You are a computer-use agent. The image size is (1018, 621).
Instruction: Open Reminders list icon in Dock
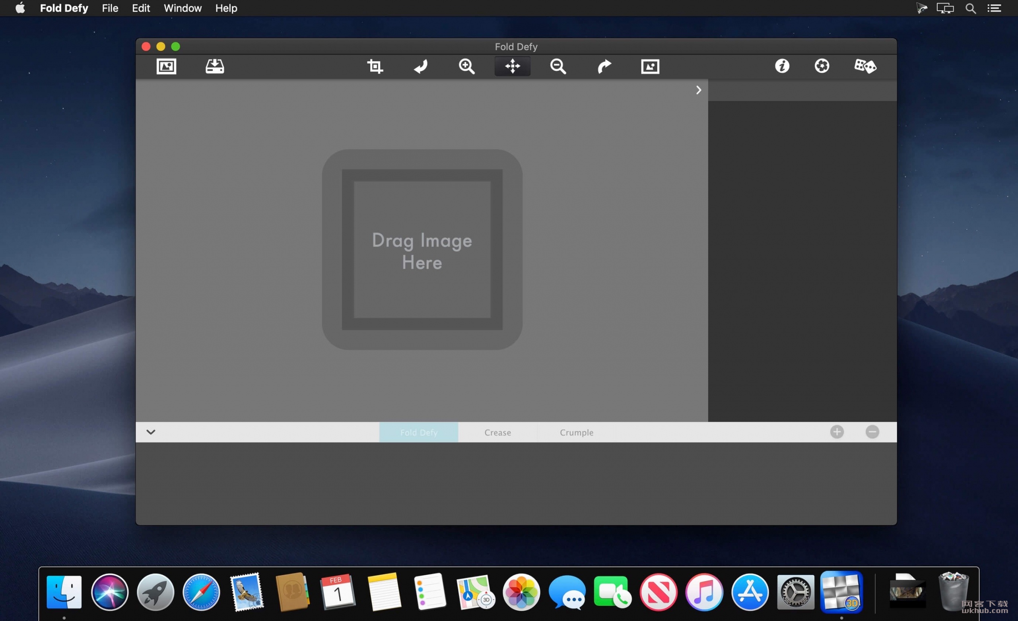point(430,592)
